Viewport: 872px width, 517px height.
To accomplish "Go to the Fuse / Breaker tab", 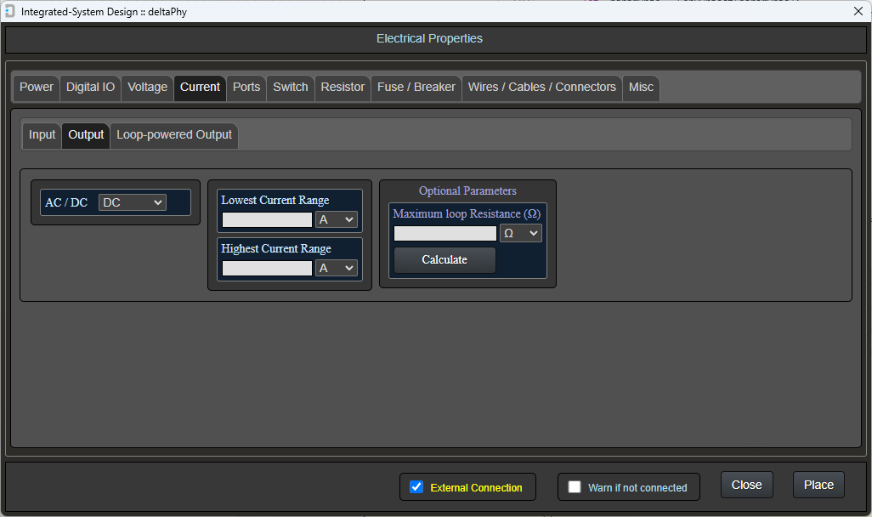I will pyautogui.click(x=416, y=88).
